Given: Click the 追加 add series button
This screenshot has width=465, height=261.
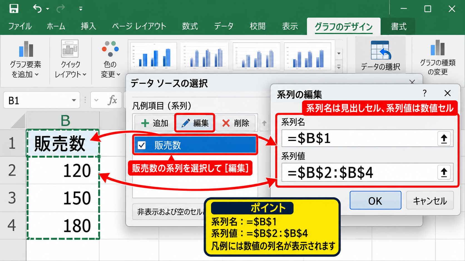Looking at the screenshot, I should [x=154, y=123].
